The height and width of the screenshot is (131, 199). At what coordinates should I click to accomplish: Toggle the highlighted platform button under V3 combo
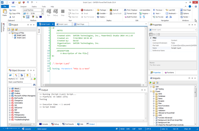tap(28, 17)
